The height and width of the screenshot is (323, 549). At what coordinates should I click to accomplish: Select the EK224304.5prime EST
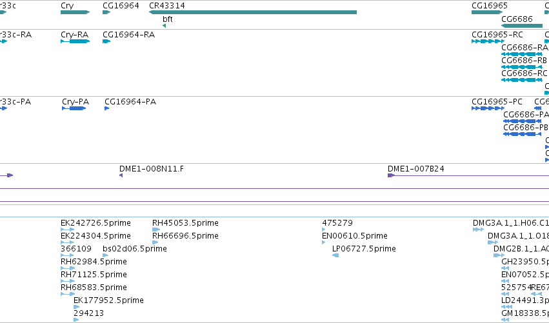pos(67,242)
